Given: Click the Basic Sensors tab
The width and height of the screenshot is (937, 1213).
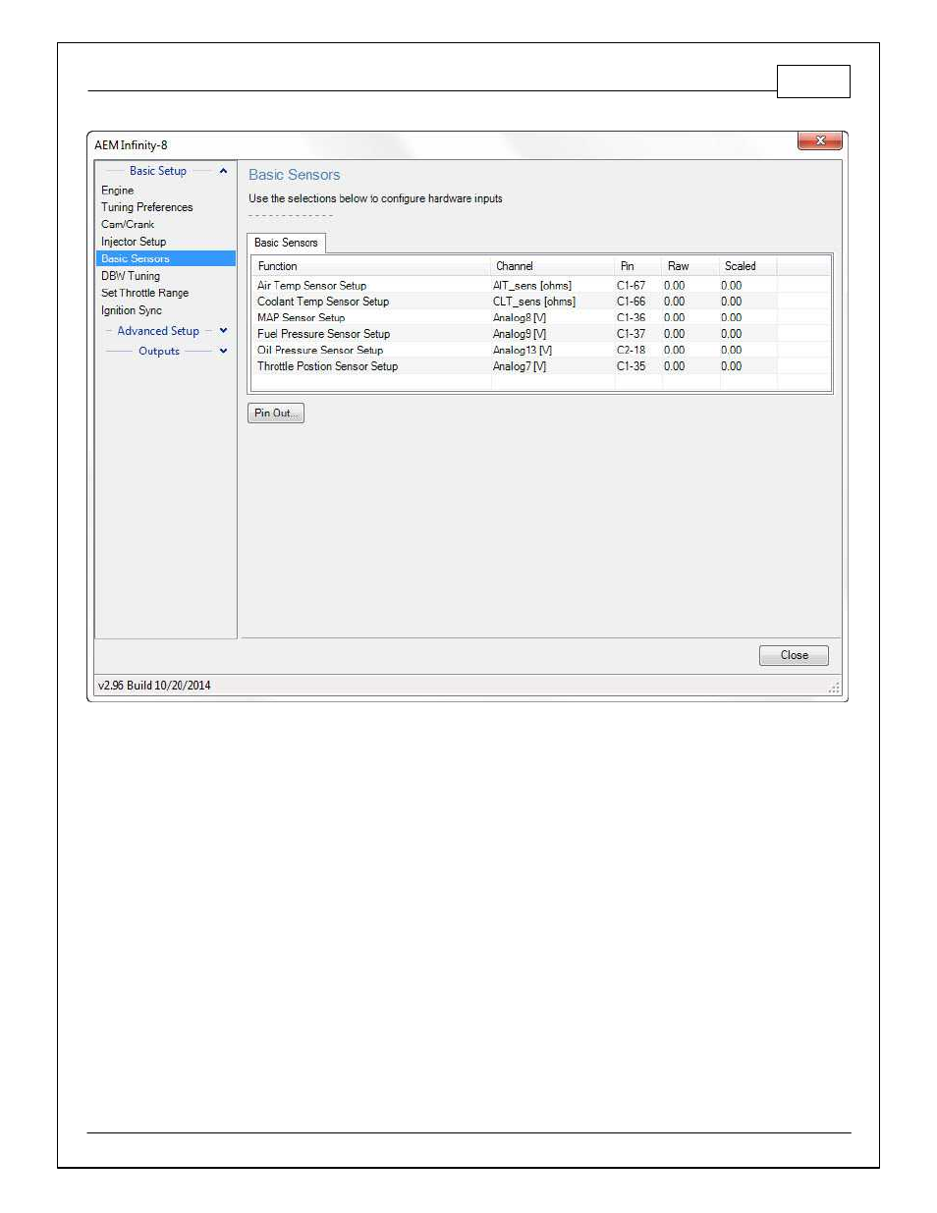Looking at the screenshot, I should click(286, 243).
